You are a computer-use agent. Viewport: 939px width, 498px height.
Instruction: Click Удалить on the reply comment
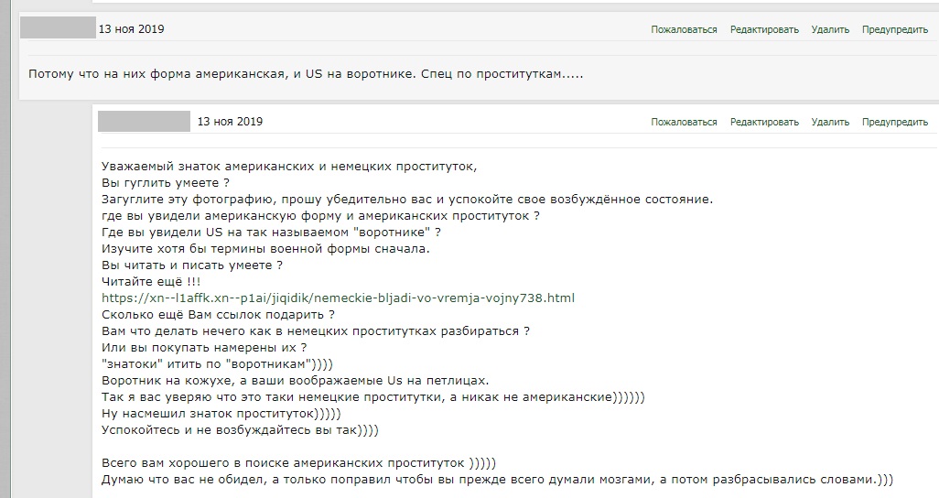click(830, 122)
